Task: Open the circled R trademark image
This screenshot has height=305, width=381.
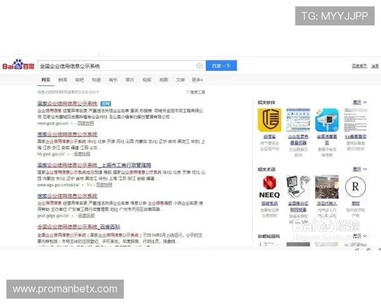Action: (355, 187)
